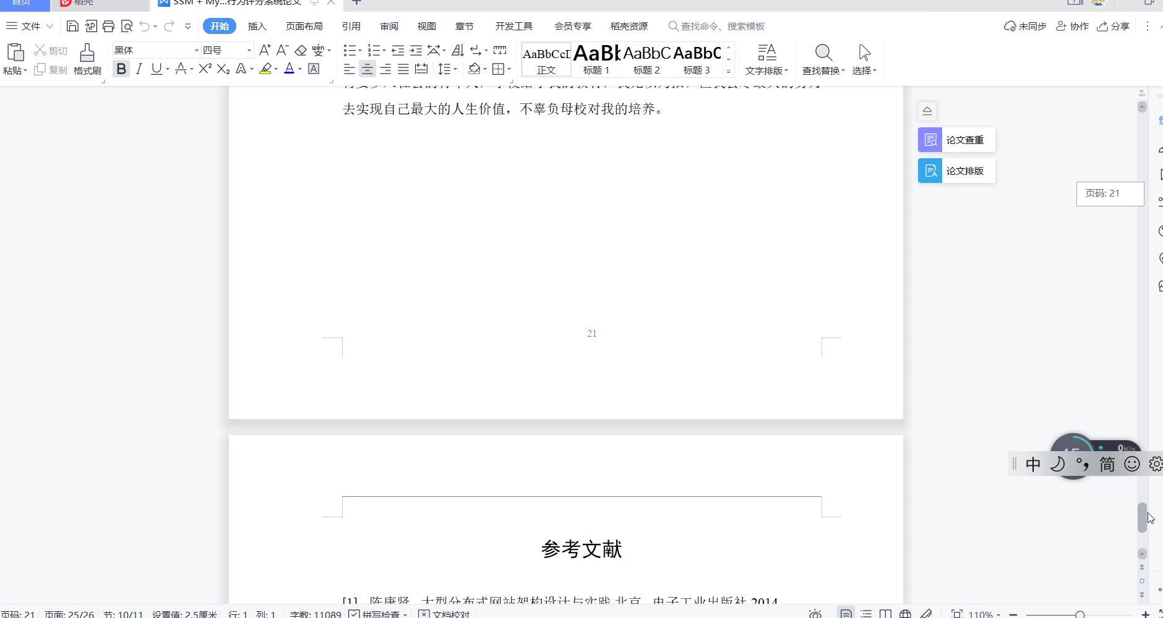Screen dimensions: 1163x618
Task: Decrease paragraph indent
Action: point(398,50)
